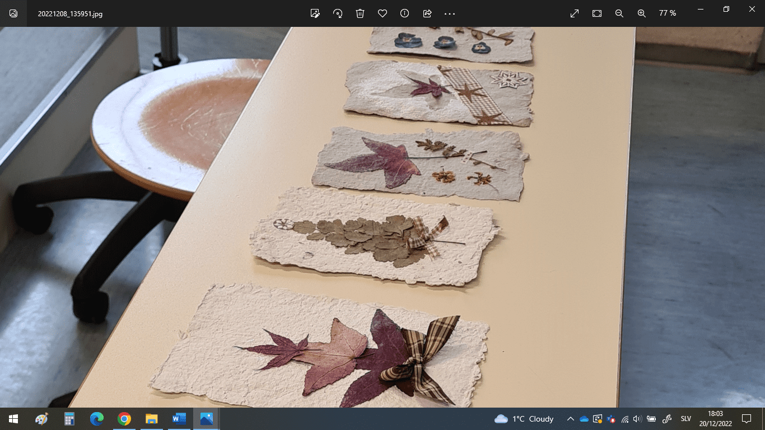Click the active Photos taskbar icon

[x=207, y=419]
